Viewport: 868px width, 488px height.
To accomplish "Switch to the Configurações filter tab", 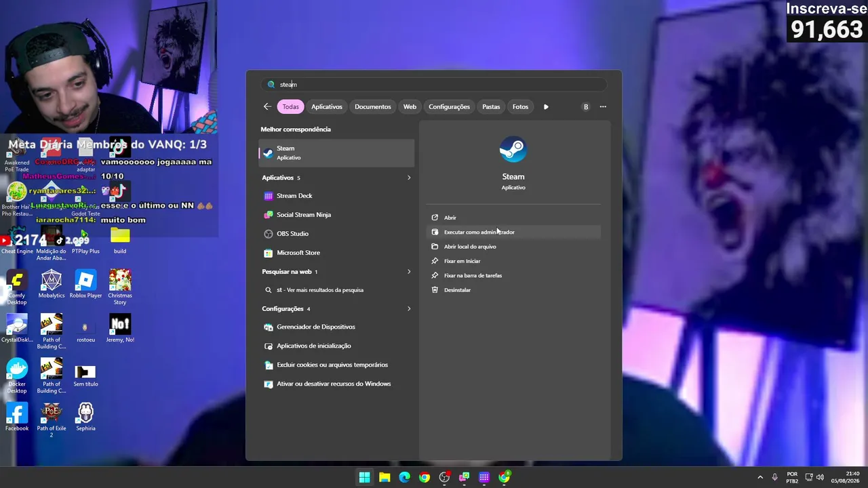I will 449,106.
